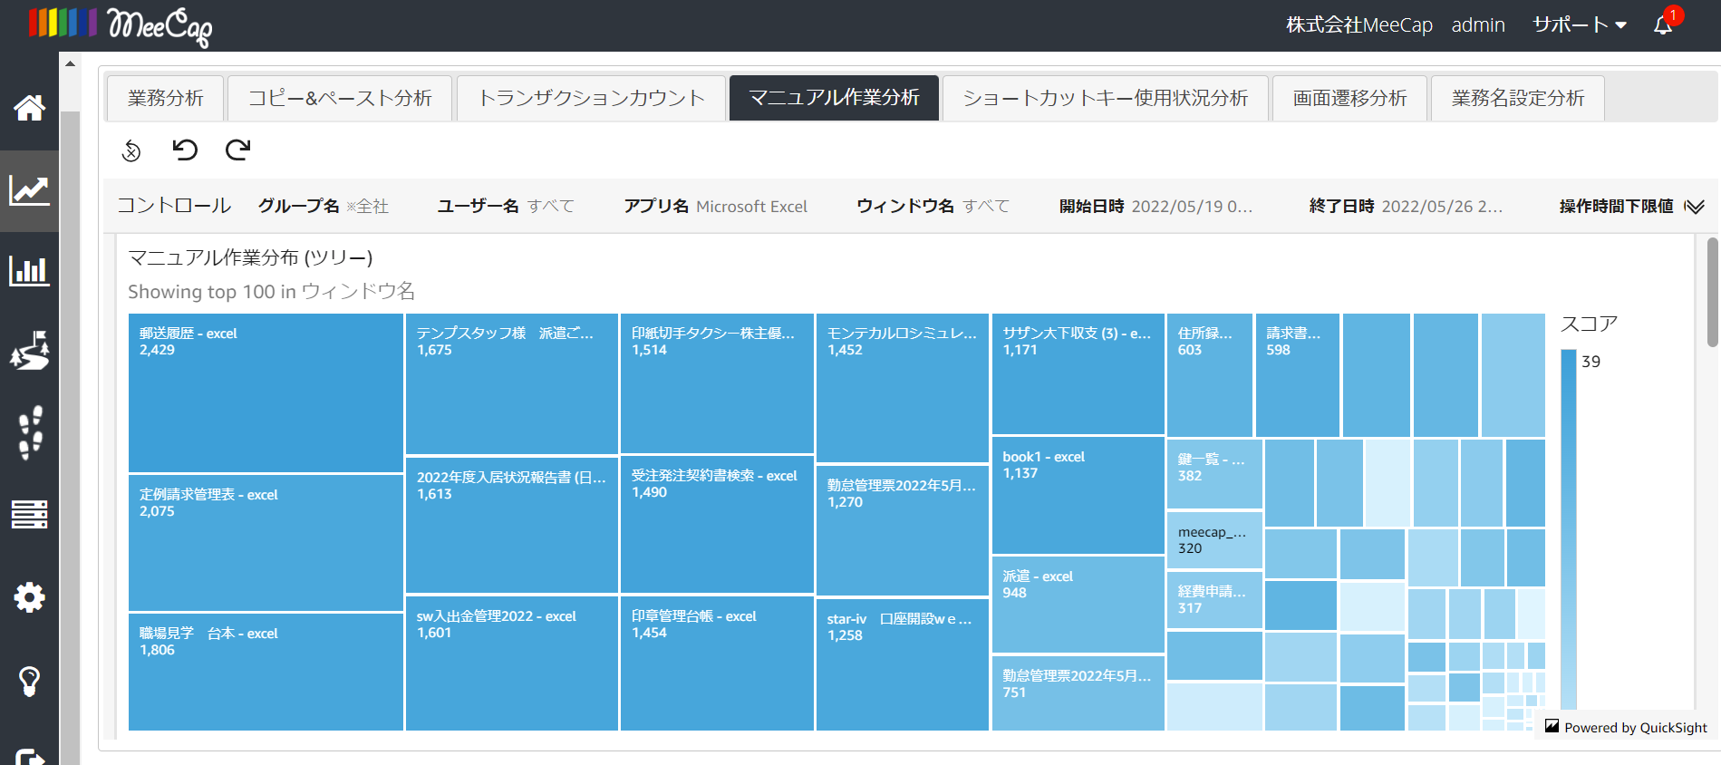Click the 株式会社MeeCap company name
This screenshot has height=765, width=1721.
(1359, 25)
